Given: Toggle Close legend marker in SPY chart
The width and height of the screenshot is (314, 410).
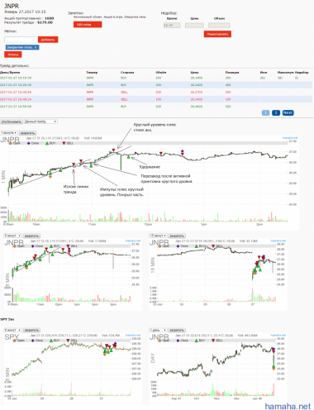Looking at the screenshot, I should [x=33, y=341].
